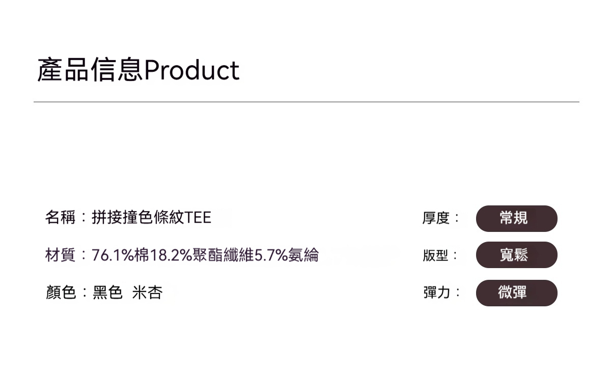Click the 名稱 field label
Viewport: 611px width, 368px height.
coord(60,218)
